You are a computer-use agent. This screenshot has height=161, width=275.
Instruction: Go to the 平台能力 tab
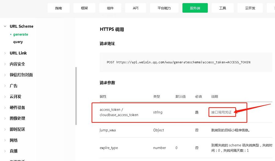[x=164, y=8]
